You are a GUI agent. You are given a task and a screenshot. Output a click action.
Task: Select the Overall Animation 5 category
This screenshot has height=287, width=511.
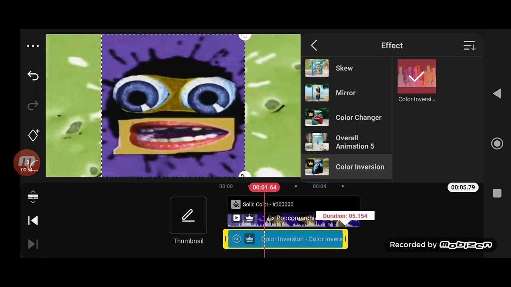[x=347, y=142]
